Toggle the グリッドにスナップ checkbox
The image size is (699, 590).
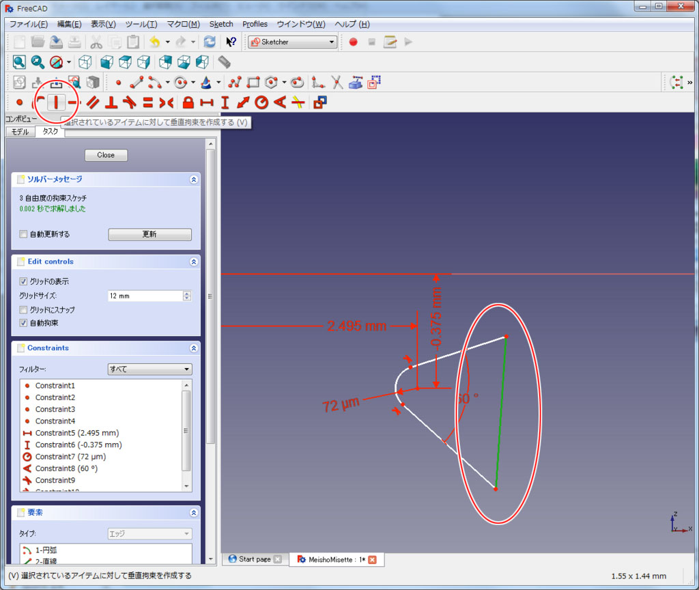[23, 309]
